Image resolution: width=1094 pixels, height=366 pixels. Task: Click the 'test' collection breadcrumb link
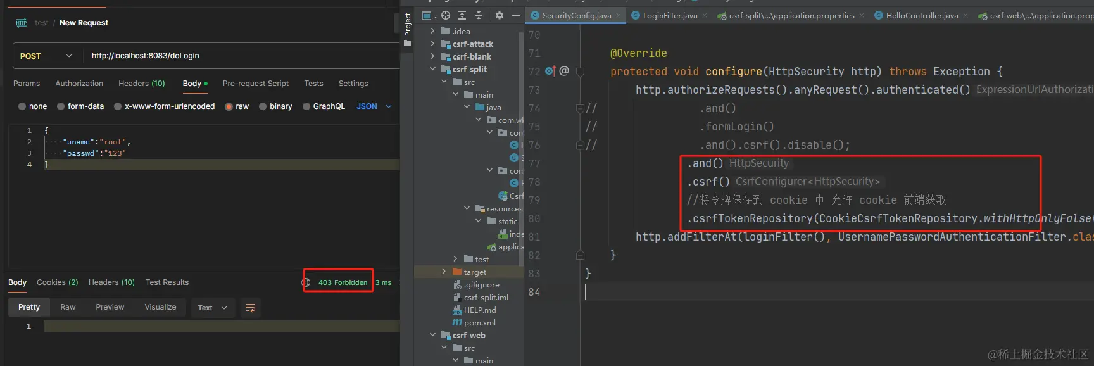[42, 23]
